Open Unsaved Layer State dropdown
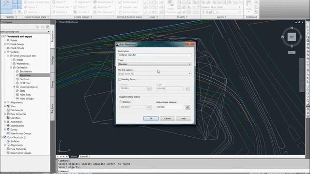This screenshot has width=310, height=174. coord(221,7)
